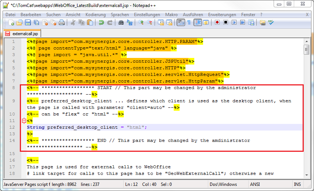Save the current file with floppy icon

click(28, 23)
